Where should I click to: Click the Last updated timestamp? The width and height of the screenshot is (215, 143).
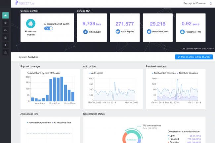(x=197, y=49)
